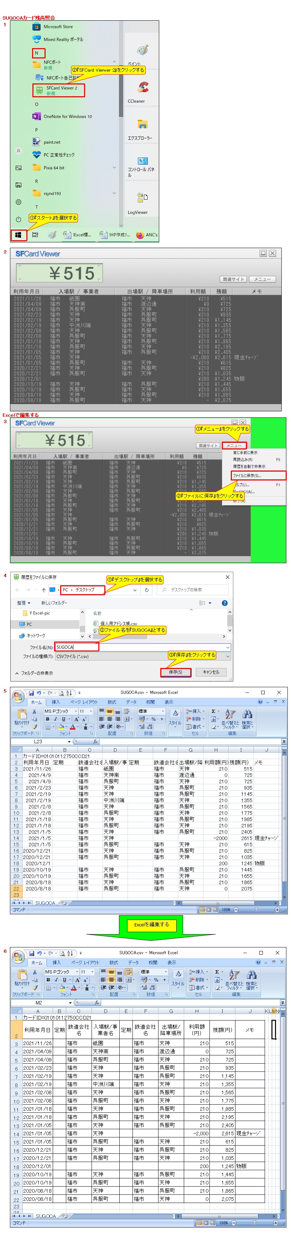Screen dimensions: 291x1234
Task: Click the 保存(S) button in the save dialog
Action: 176,672
